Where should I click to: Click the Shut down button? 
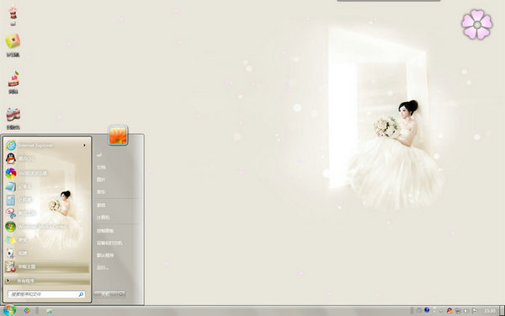tap(106, 294)
